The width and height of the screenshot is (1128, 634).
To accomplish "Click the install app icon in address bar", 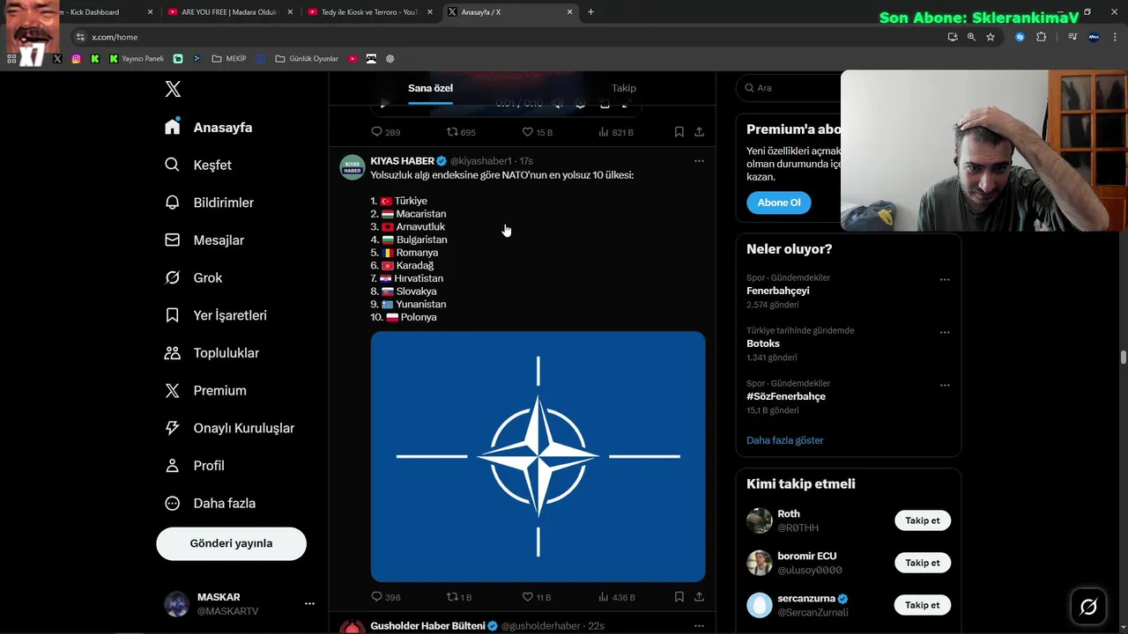I will [953, 37].
